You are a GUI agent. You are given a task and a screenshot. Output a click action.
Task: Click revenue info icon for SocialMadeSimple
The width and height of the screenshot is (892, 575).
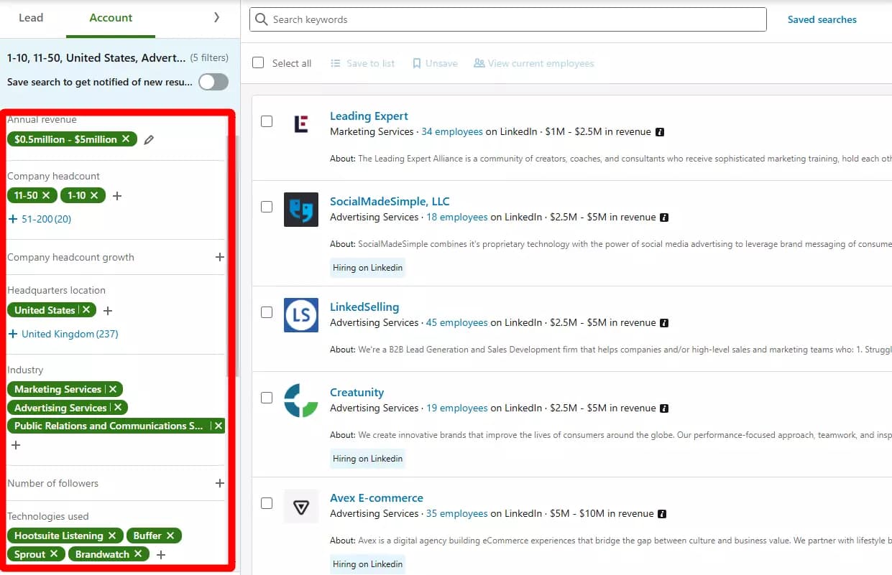664,218
